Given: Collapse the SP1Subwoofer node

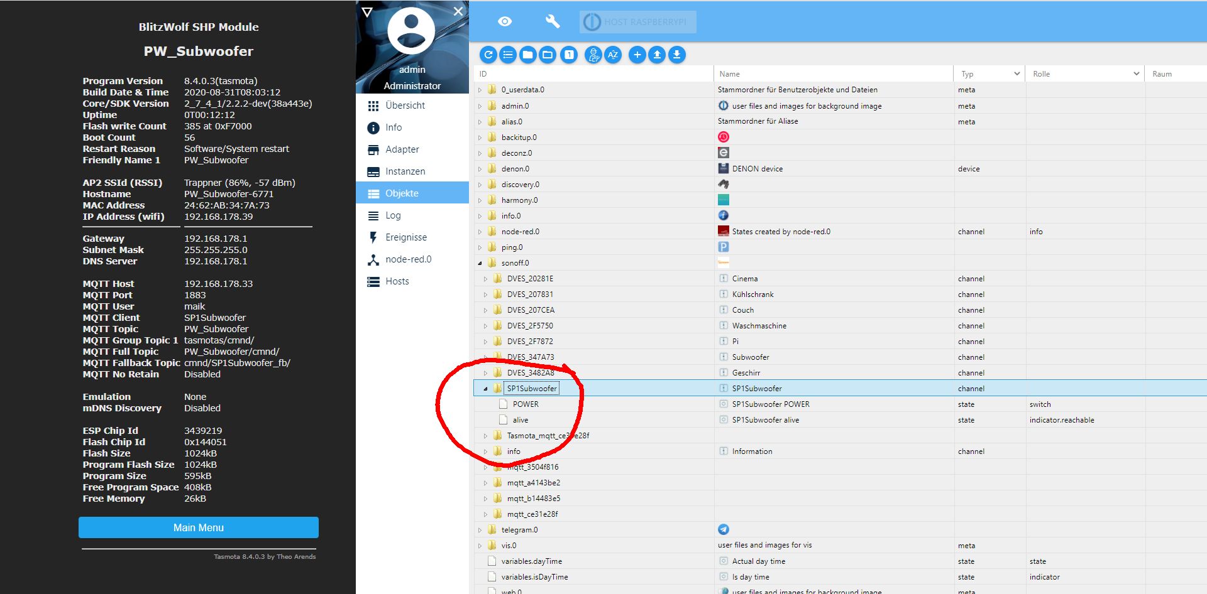Looking at the screenshot, I should pyautogui.click(x=485, y=389).
